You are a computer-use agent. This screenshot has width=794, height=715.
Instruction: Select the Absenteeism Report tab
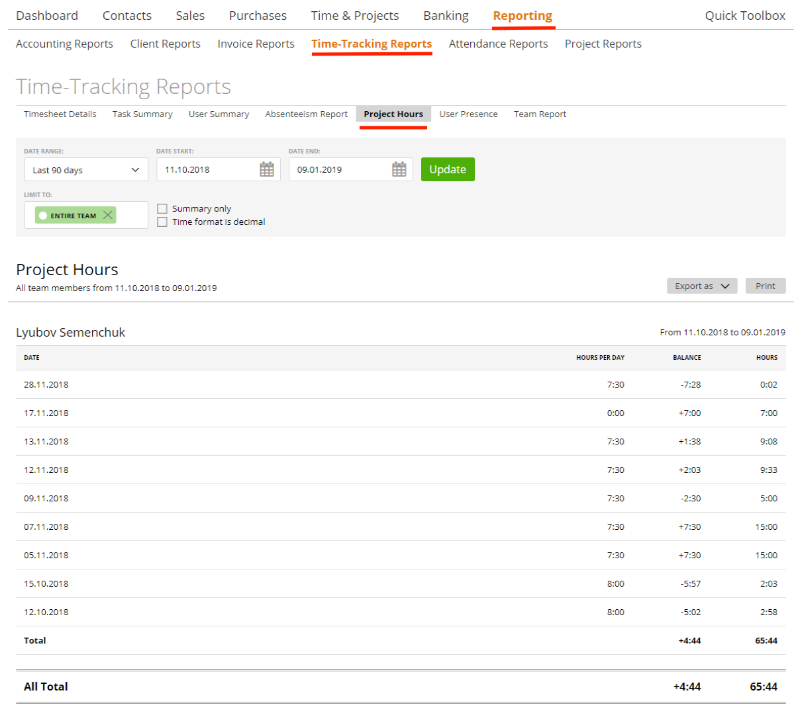(306, 114)
